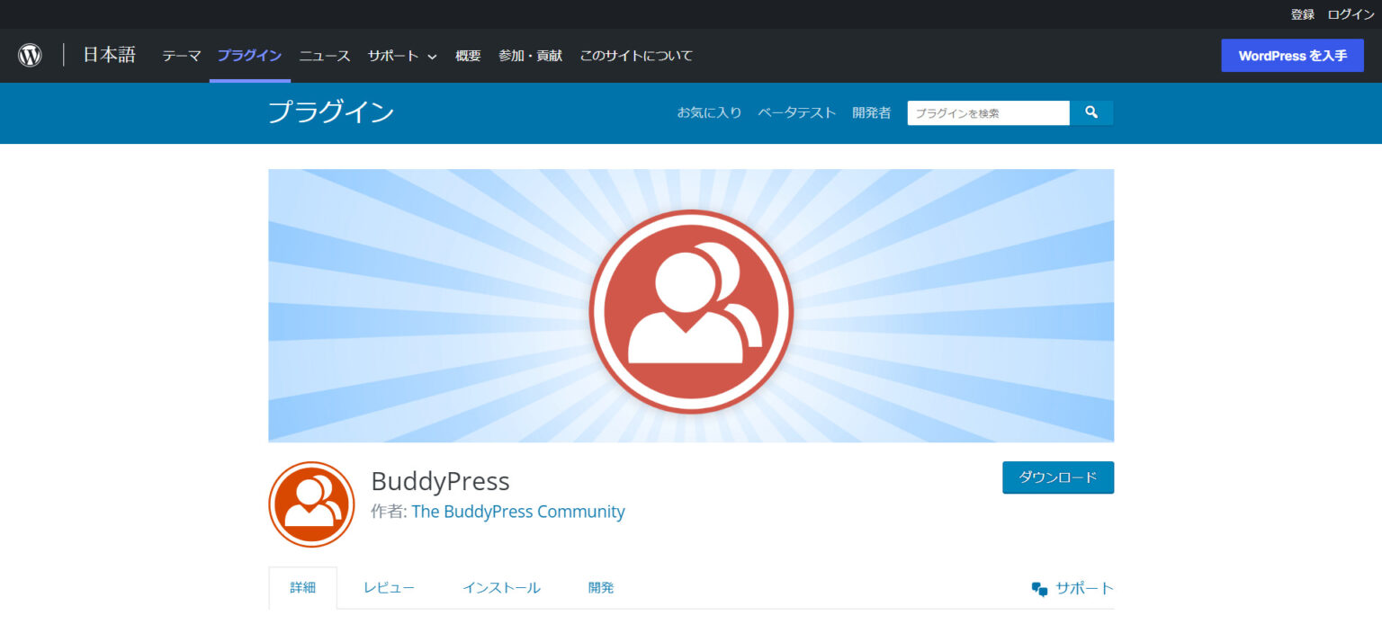
Task: Click the search magnifier icon
Action: click(x=1091, y=112)
